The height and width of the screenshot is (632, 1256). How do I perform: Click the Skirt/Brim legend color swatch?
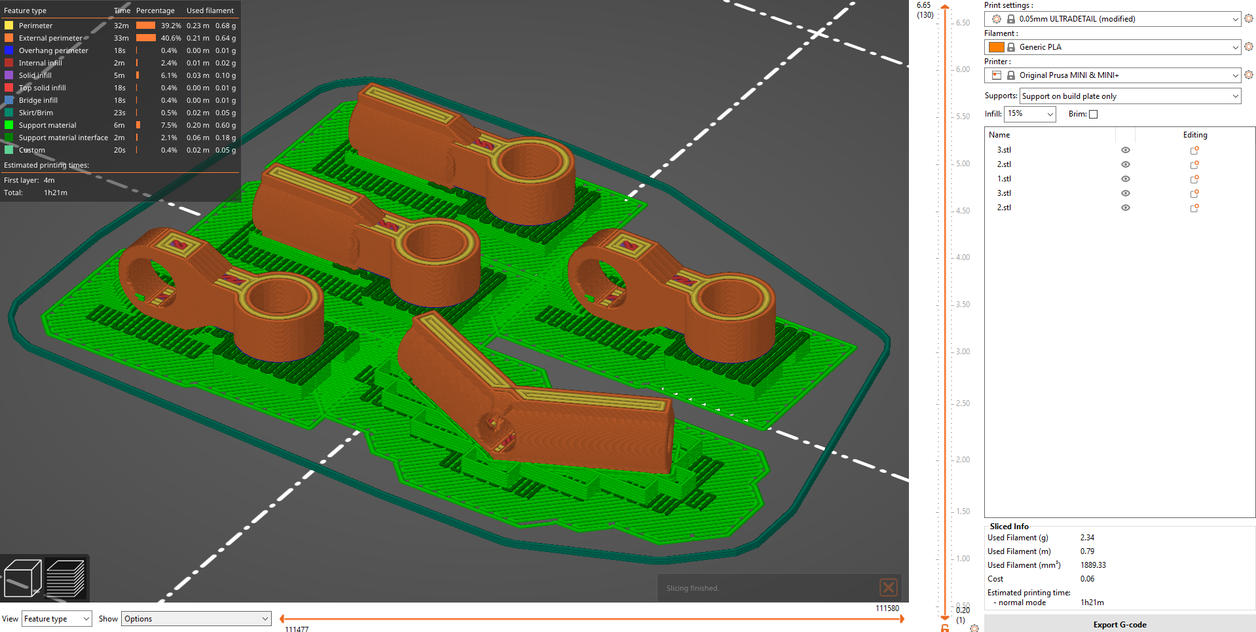pyautogui.click(x=9, y=113)
